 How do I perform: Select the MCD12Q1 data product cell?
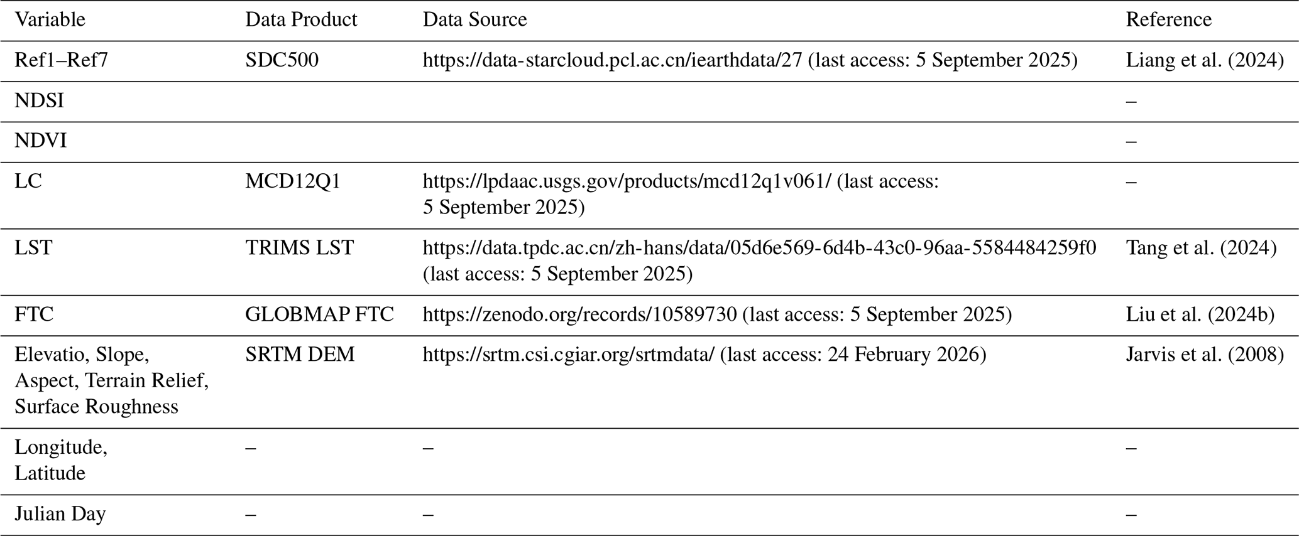tap(293, 181)
